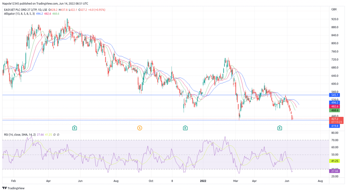Image resolution: width=347 pixels, height=192 pixels.
Task: Click the 70.00 RSI axis label
Action: pos(334,140)
